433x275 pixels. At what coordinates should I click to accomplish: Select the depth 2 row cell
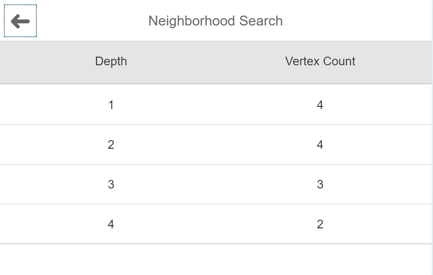(x=111, y=144)
